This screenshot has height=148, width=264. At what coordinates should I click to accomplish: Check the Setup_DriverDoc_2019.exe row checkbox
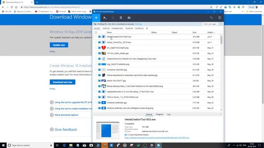[96, 42]
